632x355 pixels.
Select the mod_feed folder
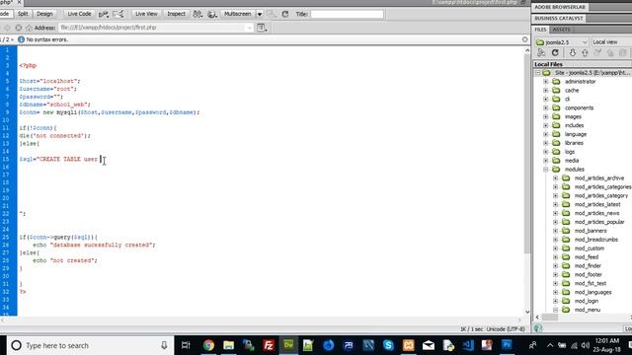click(586, 257)
